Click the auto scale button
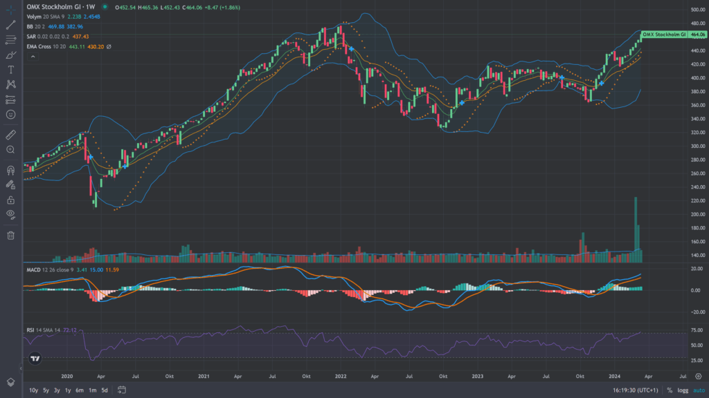This screenshot has height=398, width=709. [697, 390]
